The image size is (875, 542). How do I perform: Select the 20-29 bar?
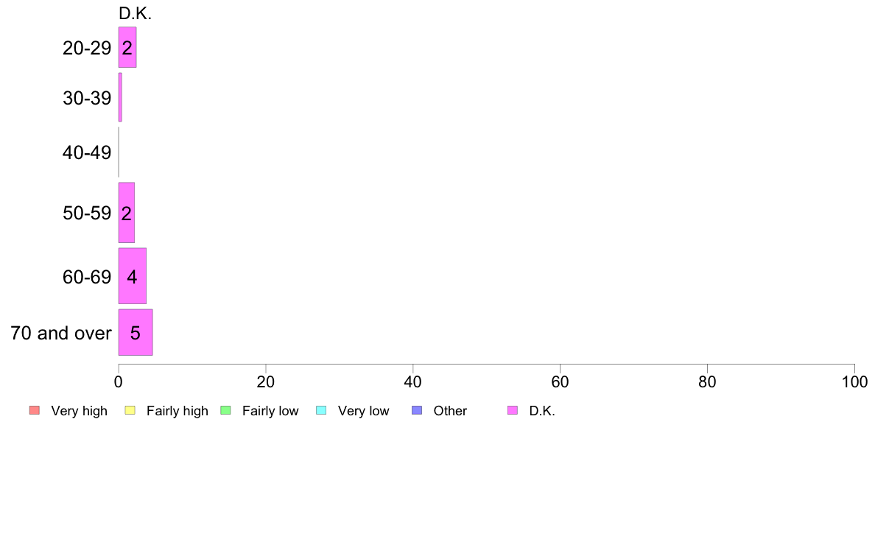click(x=127, y=47)
